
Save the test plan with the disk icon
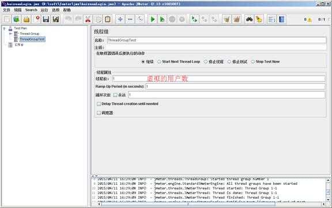click(x=46, y=19)
